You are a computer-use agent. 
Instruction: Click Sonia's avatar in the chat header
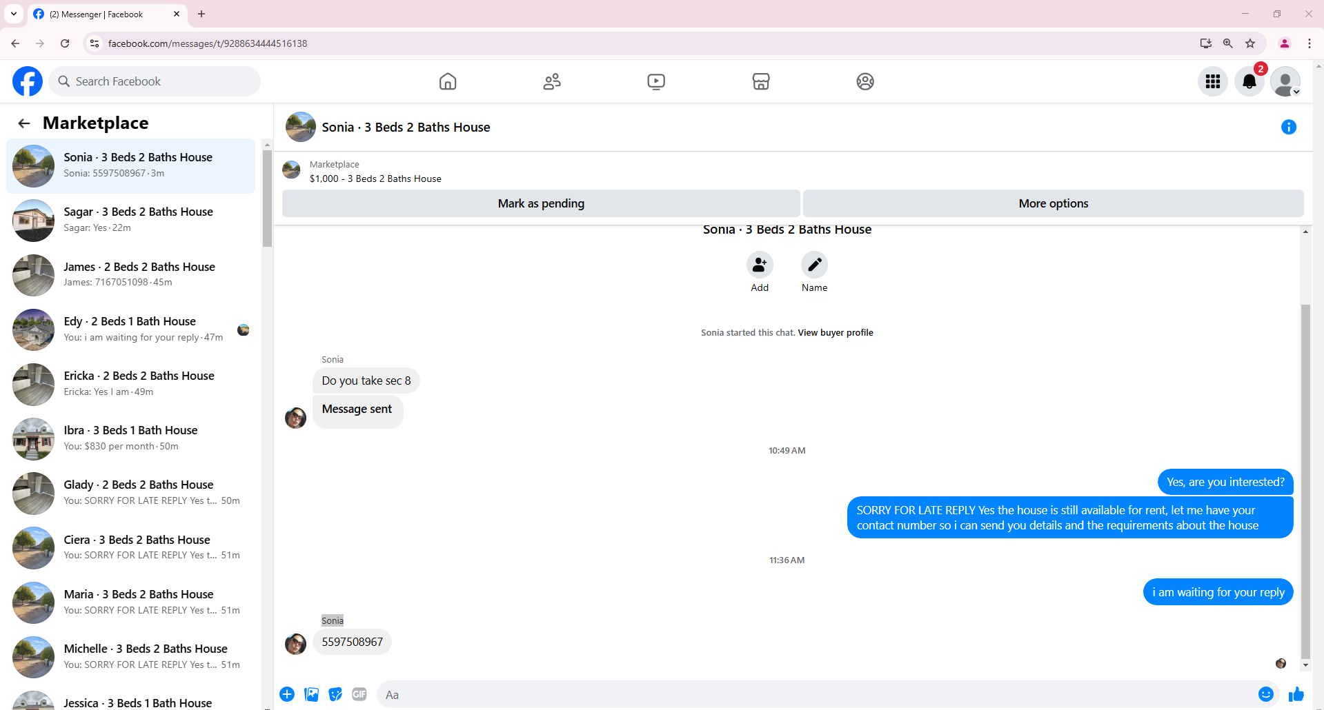pos(301,127)
